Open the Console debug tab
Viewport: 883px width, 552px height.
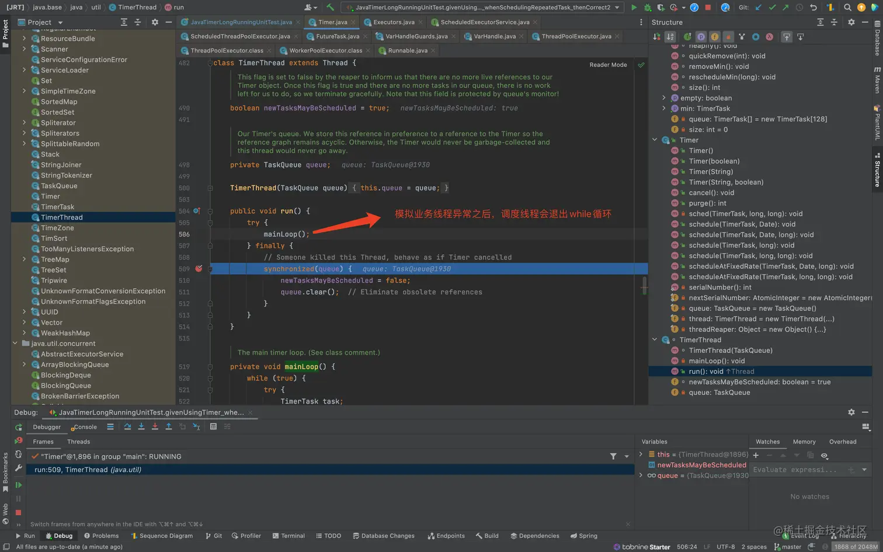[85, 427]
